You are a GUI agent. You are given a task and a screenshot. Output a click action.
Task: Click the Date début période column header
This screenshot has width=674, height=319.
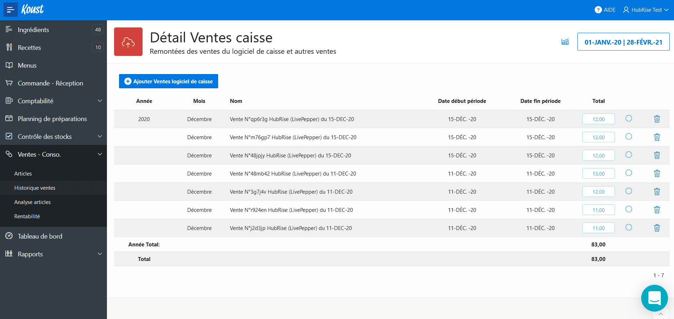(462, 101)
